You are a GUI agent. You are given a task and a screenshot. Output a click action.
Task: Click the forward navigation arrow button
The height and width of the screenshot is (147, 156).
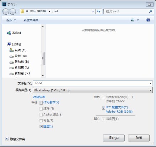[x=13, y=11]
